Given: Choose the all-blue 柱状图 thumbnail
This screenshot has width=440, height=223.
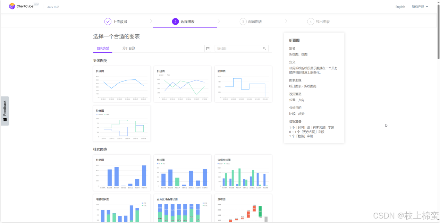Looking at the screenshot, I should point(122,173).
